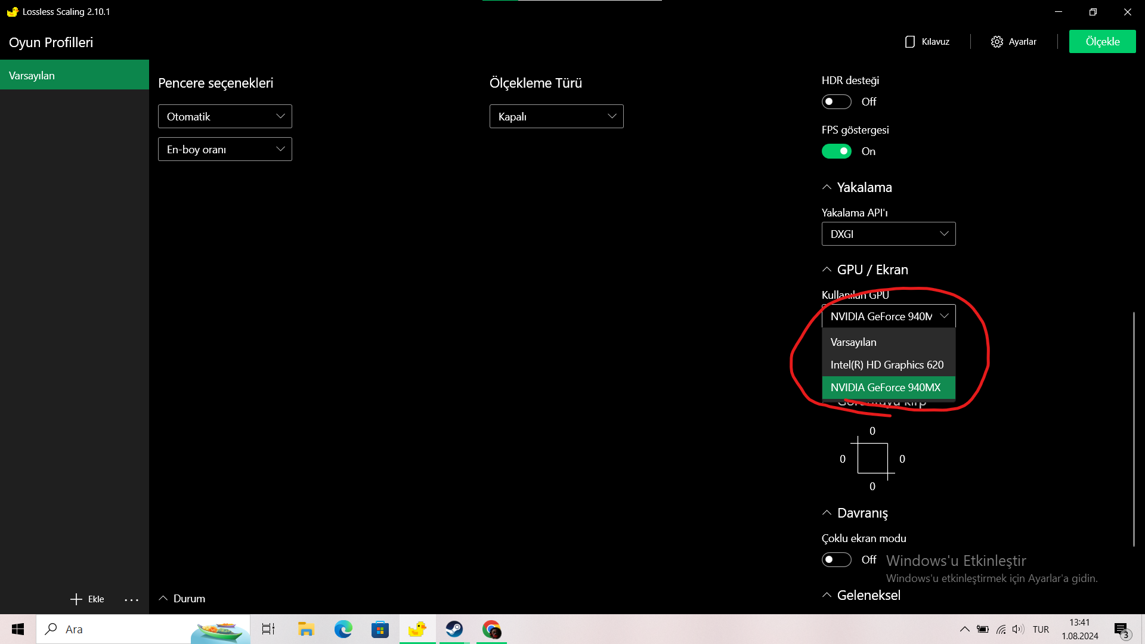The height and width of the screenshot is (644, 1145).
Task: Open the Kapalı scaling type dropdown
Action: [556, 117]
